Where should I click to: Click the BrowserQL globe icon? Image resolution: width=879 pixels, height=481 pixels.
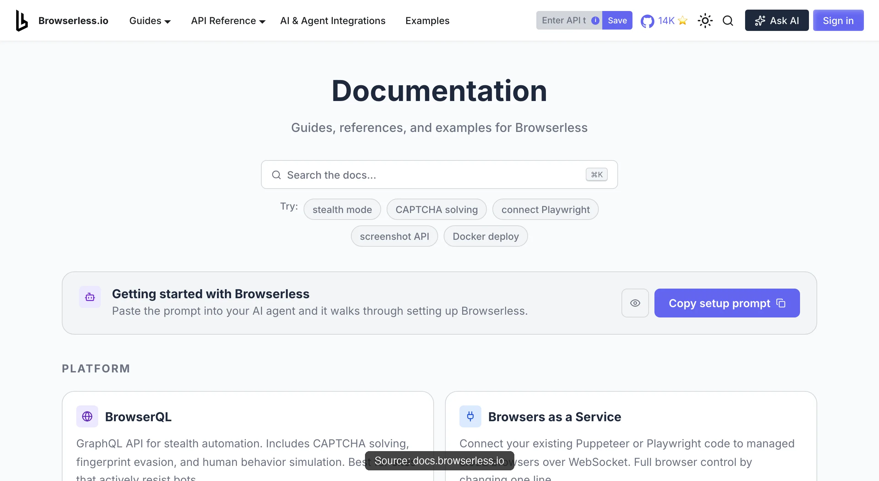[x=87, y=416]
